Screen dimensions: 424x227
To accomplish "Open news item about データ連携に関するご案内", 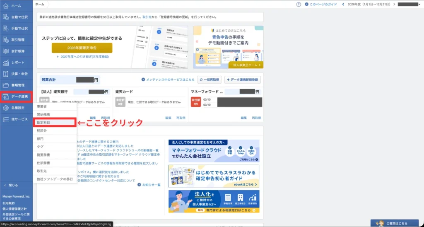I will (98, 142).
